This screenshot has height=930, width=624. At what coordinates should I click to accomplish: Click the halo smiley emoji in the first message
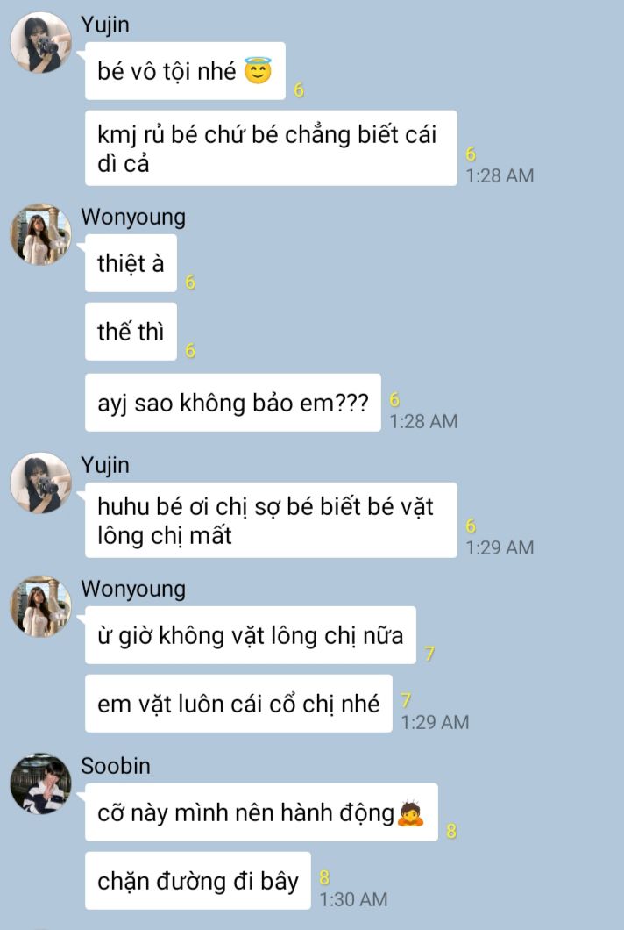click(258, 71)
